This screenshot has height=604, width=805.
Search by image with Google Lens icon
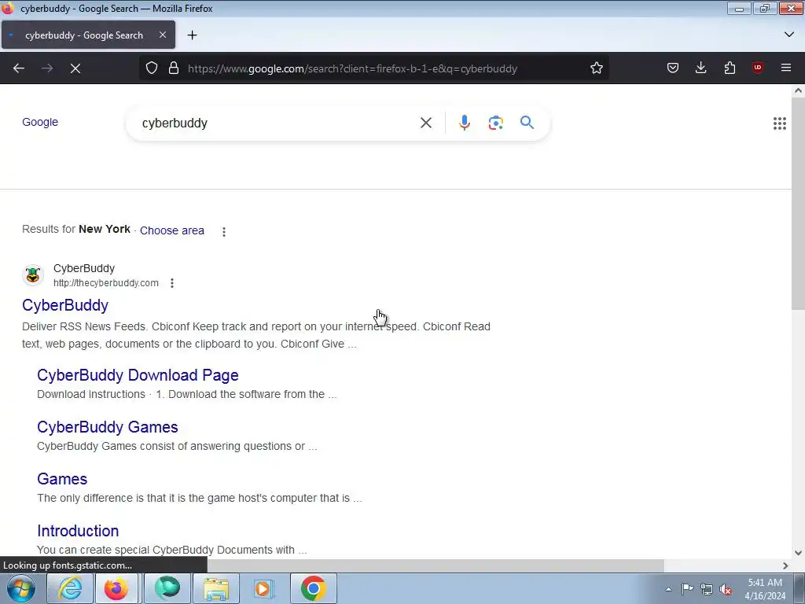click(495, 123)
